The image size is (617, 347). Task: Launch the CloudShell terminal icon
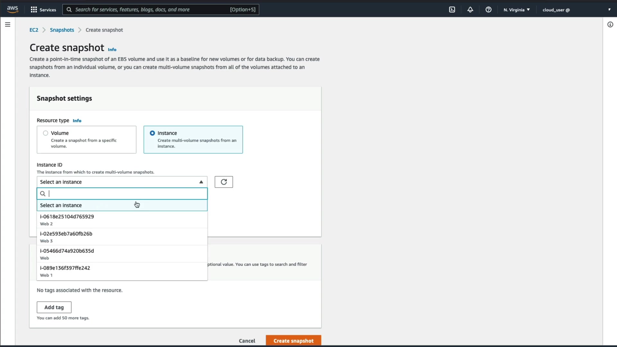452,10
